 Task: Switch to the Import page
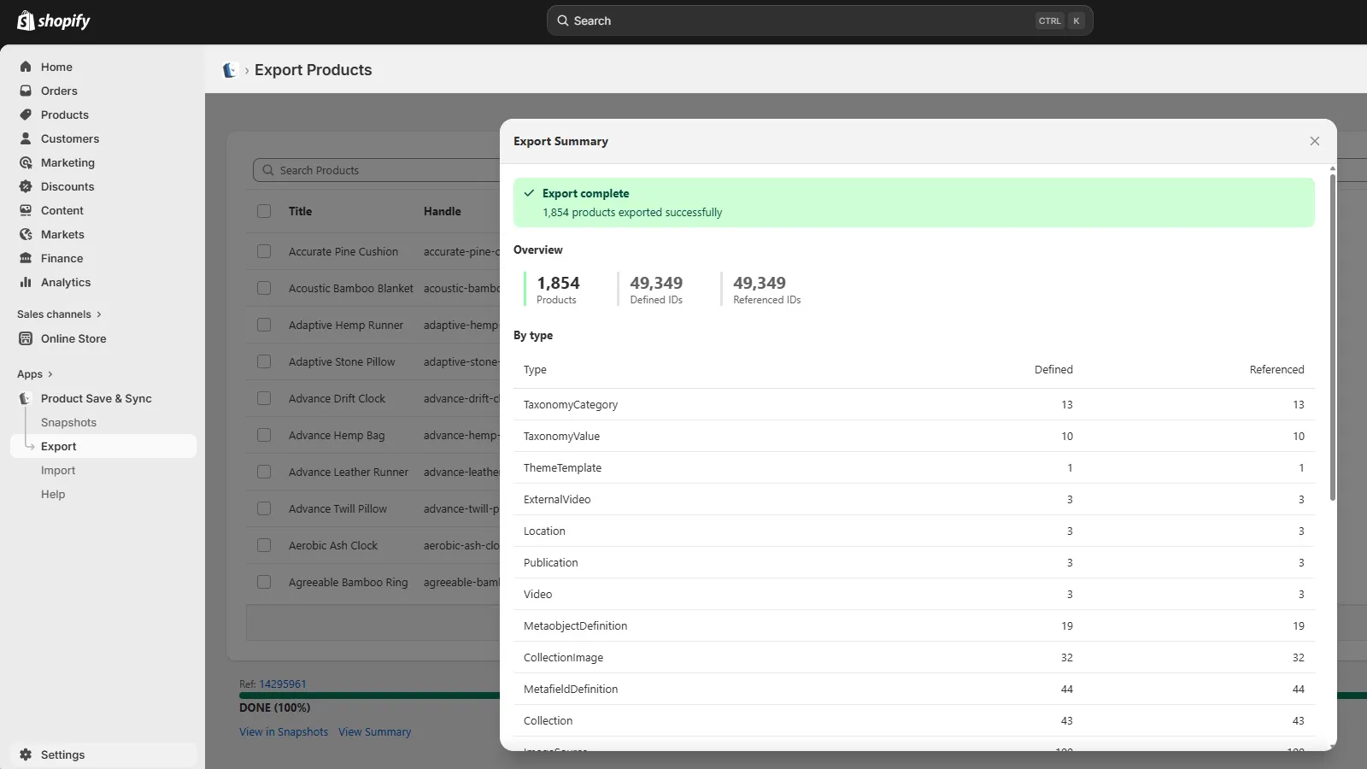tap(58, 470)
